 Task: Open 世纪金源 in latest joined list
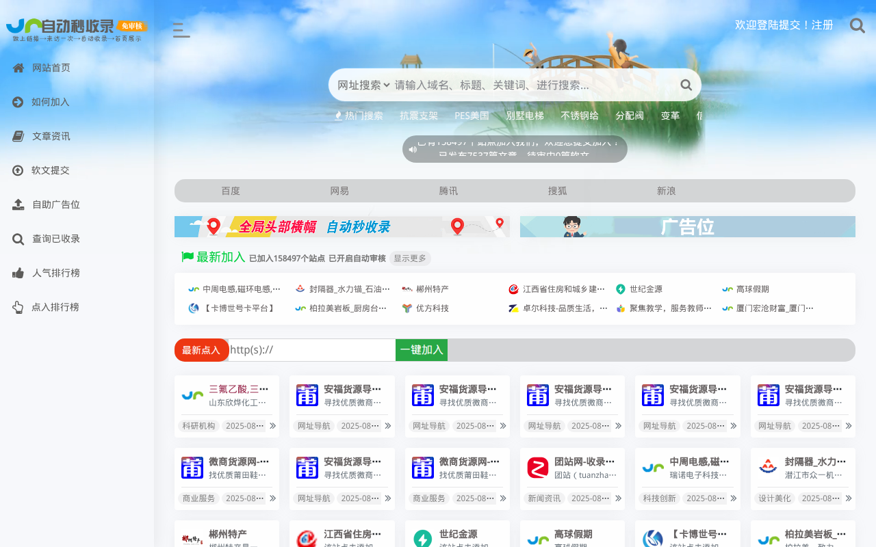tap(646, 289)
